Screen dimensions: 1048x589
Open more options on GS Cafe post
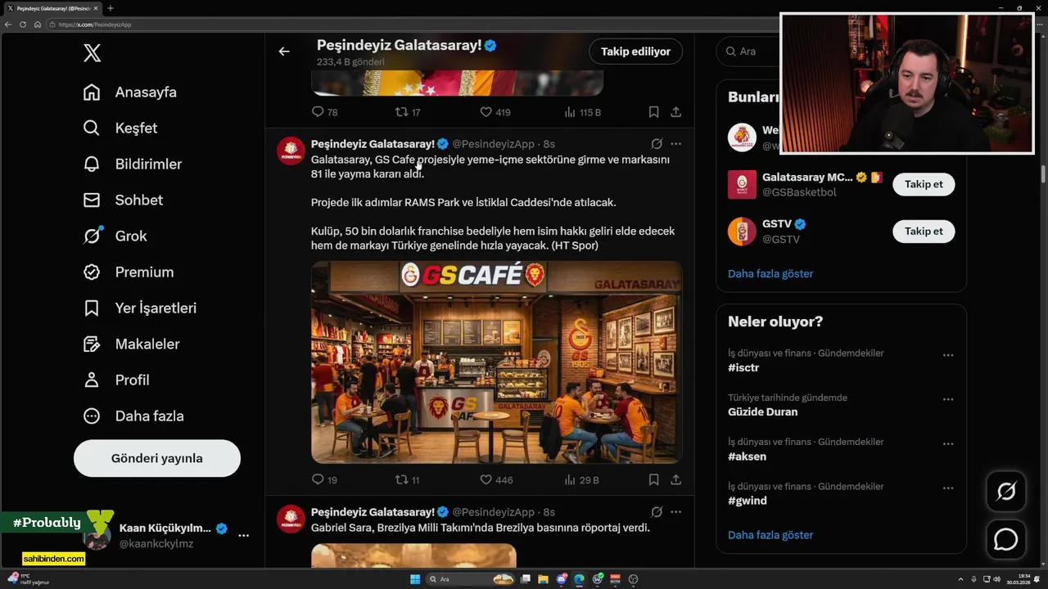(675, 144)
